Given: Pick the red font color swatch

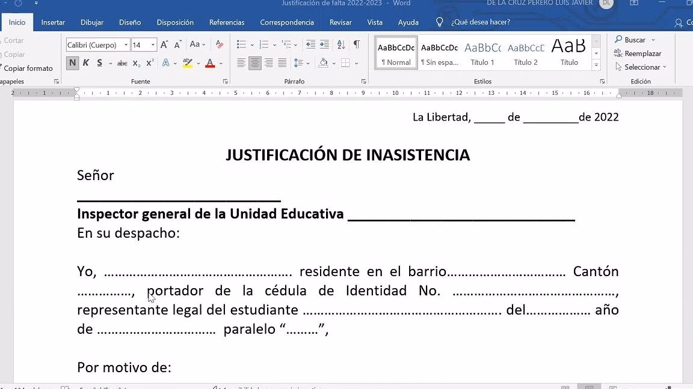Looking at the screenshot, I should 209,62.
